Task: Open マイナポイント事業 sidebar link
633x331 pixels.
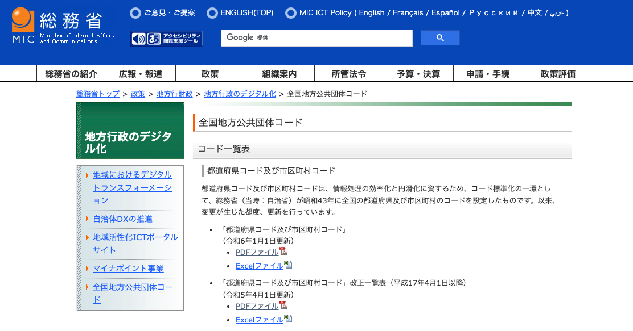Action: pos(128,268)
